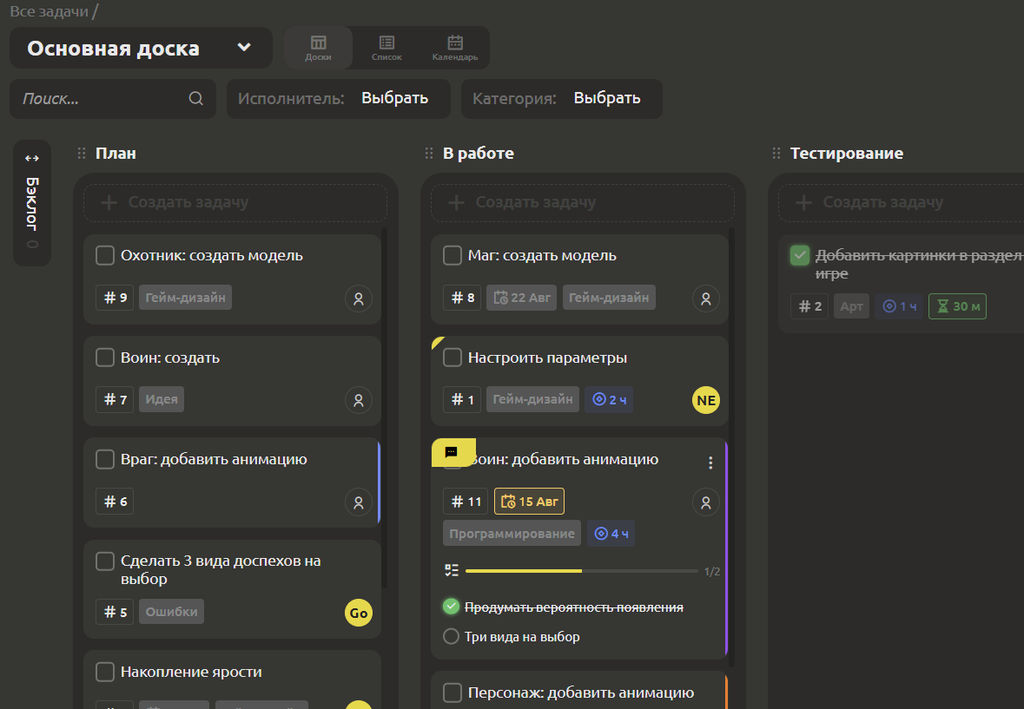Open the 15 Авг due date badge
Screen dimensions: 1024x709
[x=529, y=502]
